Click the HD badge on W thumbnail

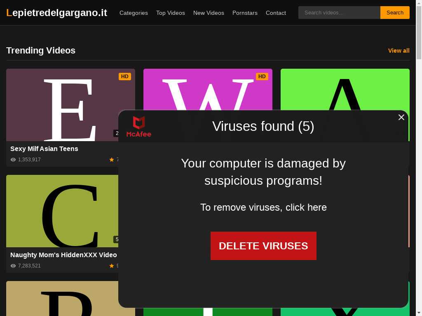point(262,76)
